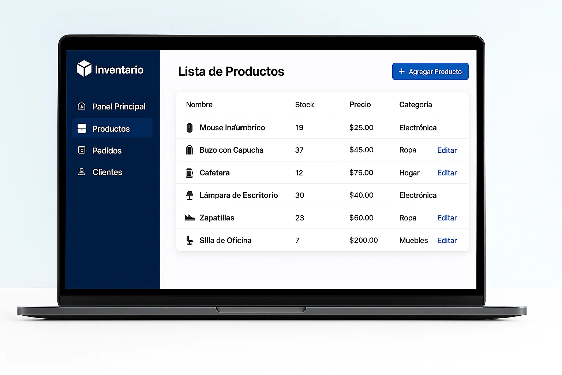The width and height of the screenshot is (562, 375).
Task: Select the Cafetera product name
Action: (215, 173)
